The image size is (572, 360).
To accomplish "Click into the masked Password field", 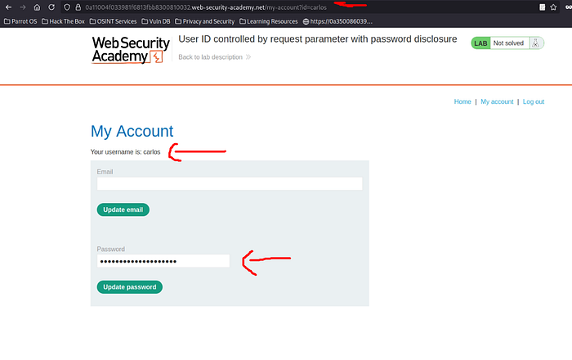I will point(163,261).
